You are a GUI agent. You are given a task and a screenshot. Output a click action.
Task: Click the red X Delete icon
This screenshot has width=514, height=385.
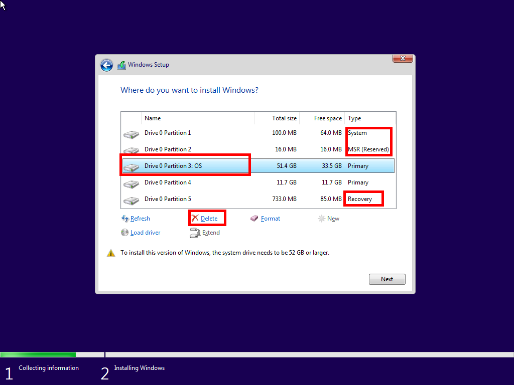[x=195, y=218]
